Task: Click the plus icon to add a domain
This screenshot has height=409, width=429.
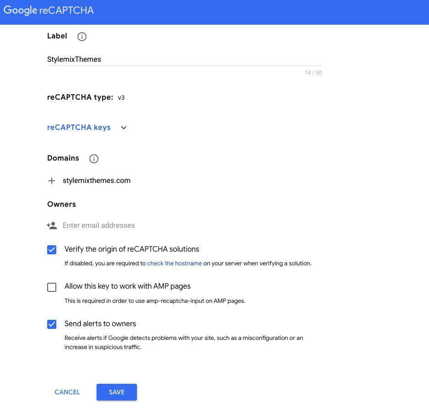Action: point(52,181)
